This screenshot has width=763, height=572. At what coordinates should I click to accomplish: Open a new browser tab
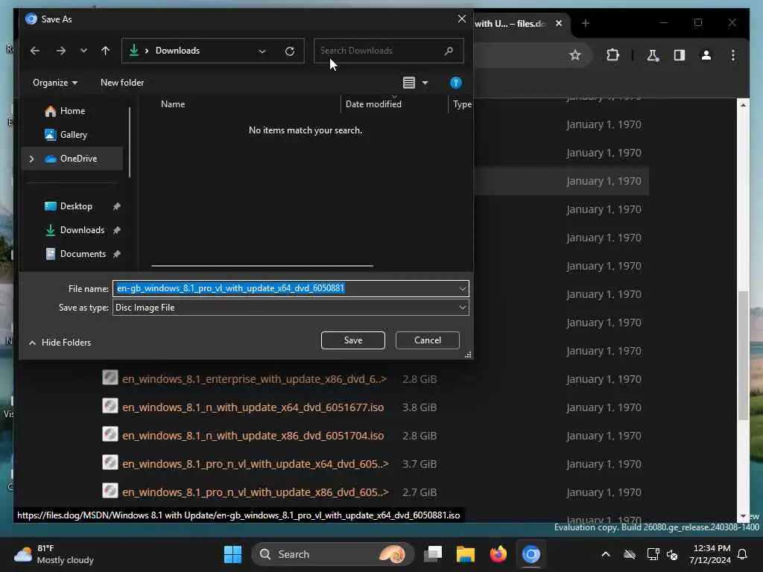point(586,23)
